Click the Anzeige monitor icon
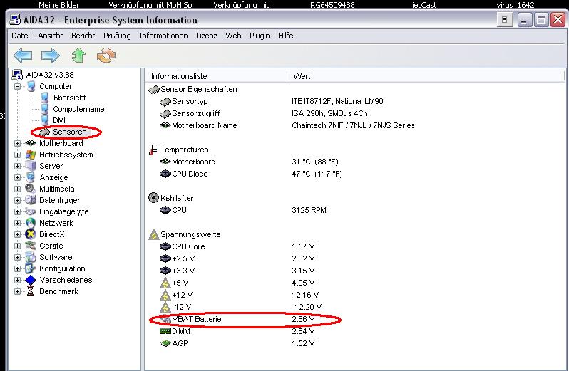This screenshot has height=371, width=569. coord(31,177)
